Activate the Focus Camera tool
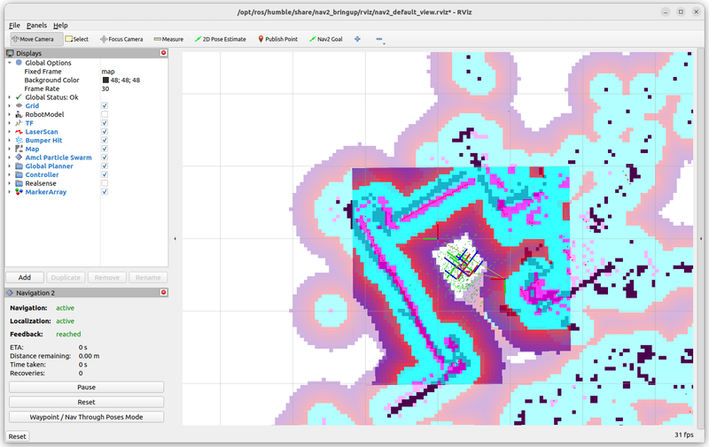Image resolution: width=709 pixels, height=447 pixels. tap(121, 39)
